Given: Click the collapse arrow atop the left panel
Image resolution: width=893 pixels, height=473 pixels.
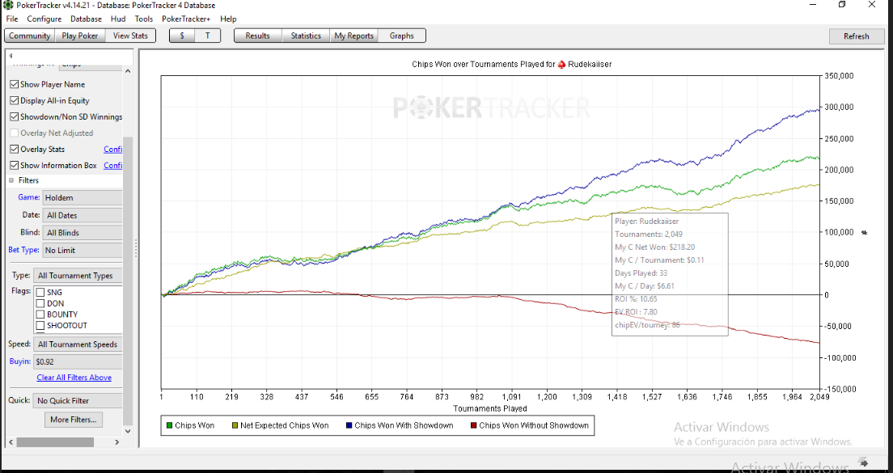Looking at the screenshot, I should (11, 56).
